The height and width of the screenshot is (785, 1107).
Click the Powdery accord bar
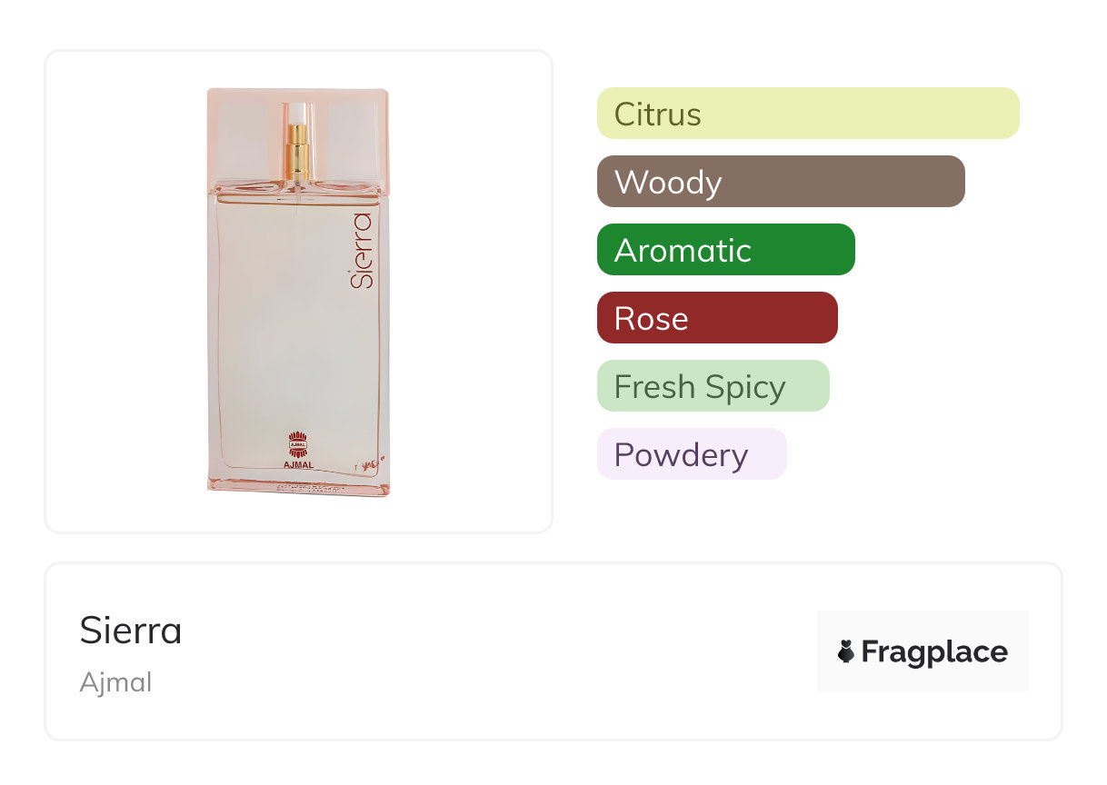[x=691, y=454]
